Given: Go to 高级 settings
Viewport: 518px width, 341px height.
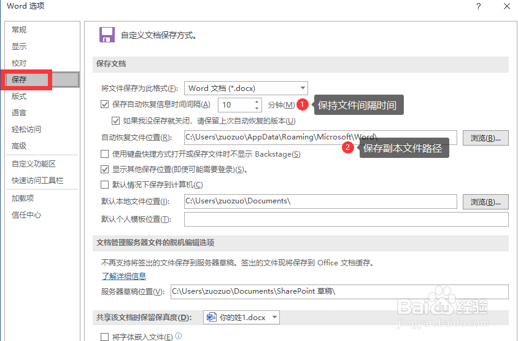Looking at the screenshot, I should [x=19, y=146].
